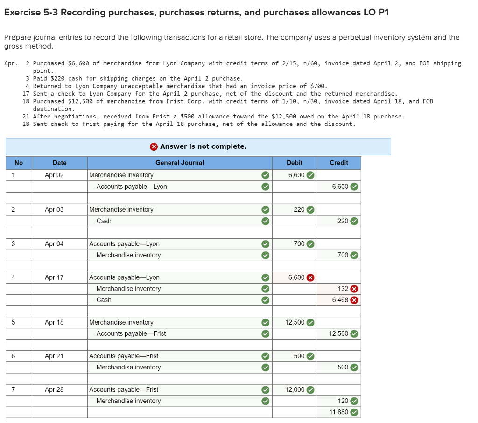Select the credit amount 6,468 field
Screen dimensions: 478x423
click(339, 300)
